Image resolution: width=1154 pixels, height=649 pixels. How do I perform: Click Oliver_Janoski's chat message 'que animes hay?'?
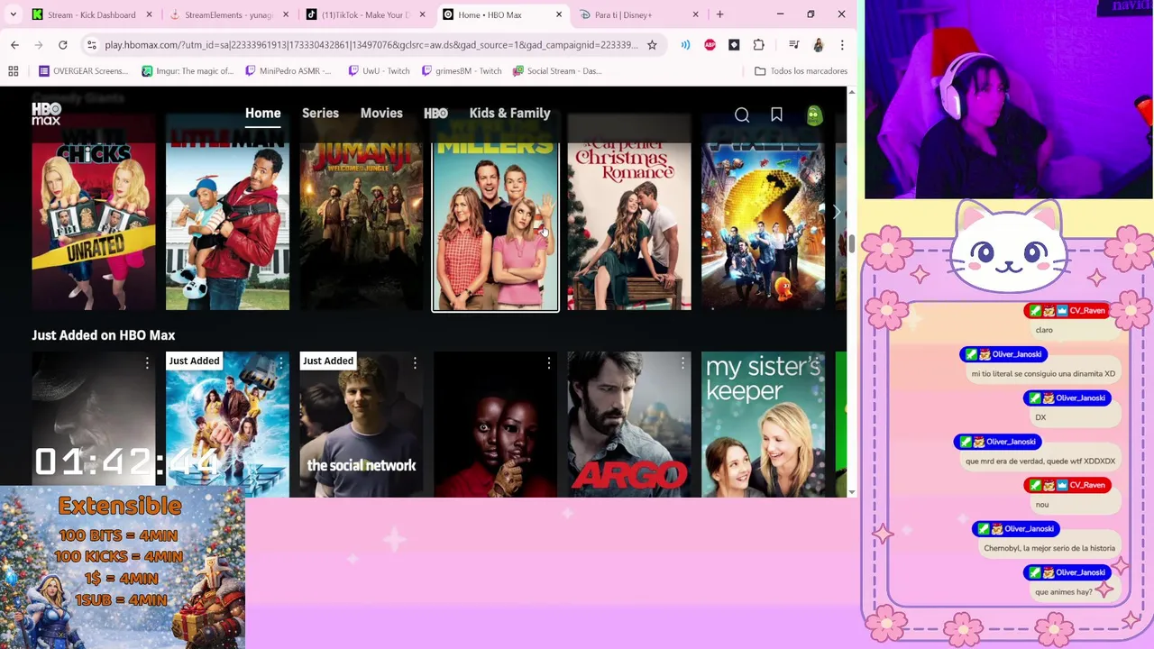1064,592
